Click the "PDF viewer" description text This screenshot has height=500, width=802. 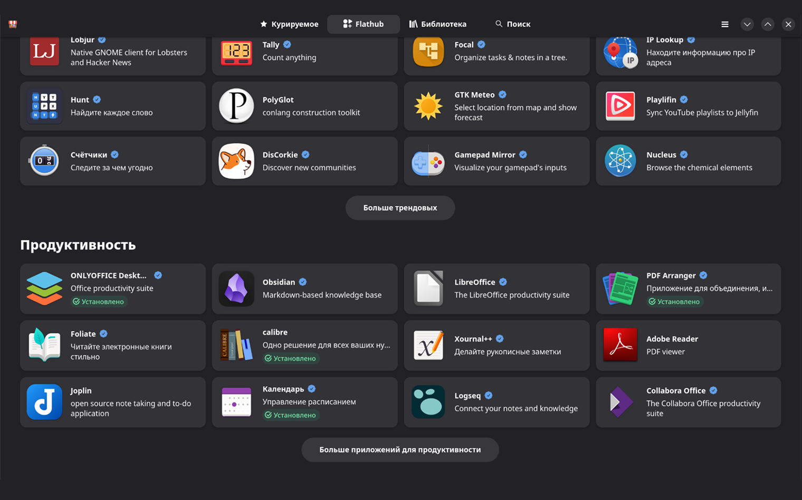tap(665, 352)
